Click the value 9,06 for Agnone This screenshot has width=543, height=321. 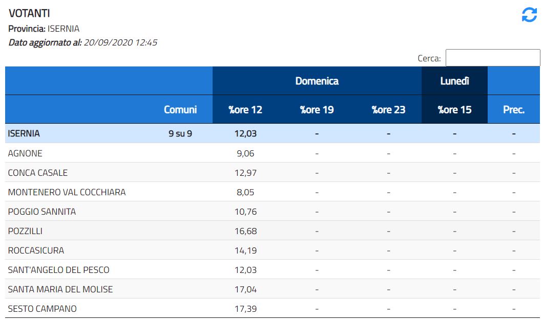point(245,153)
